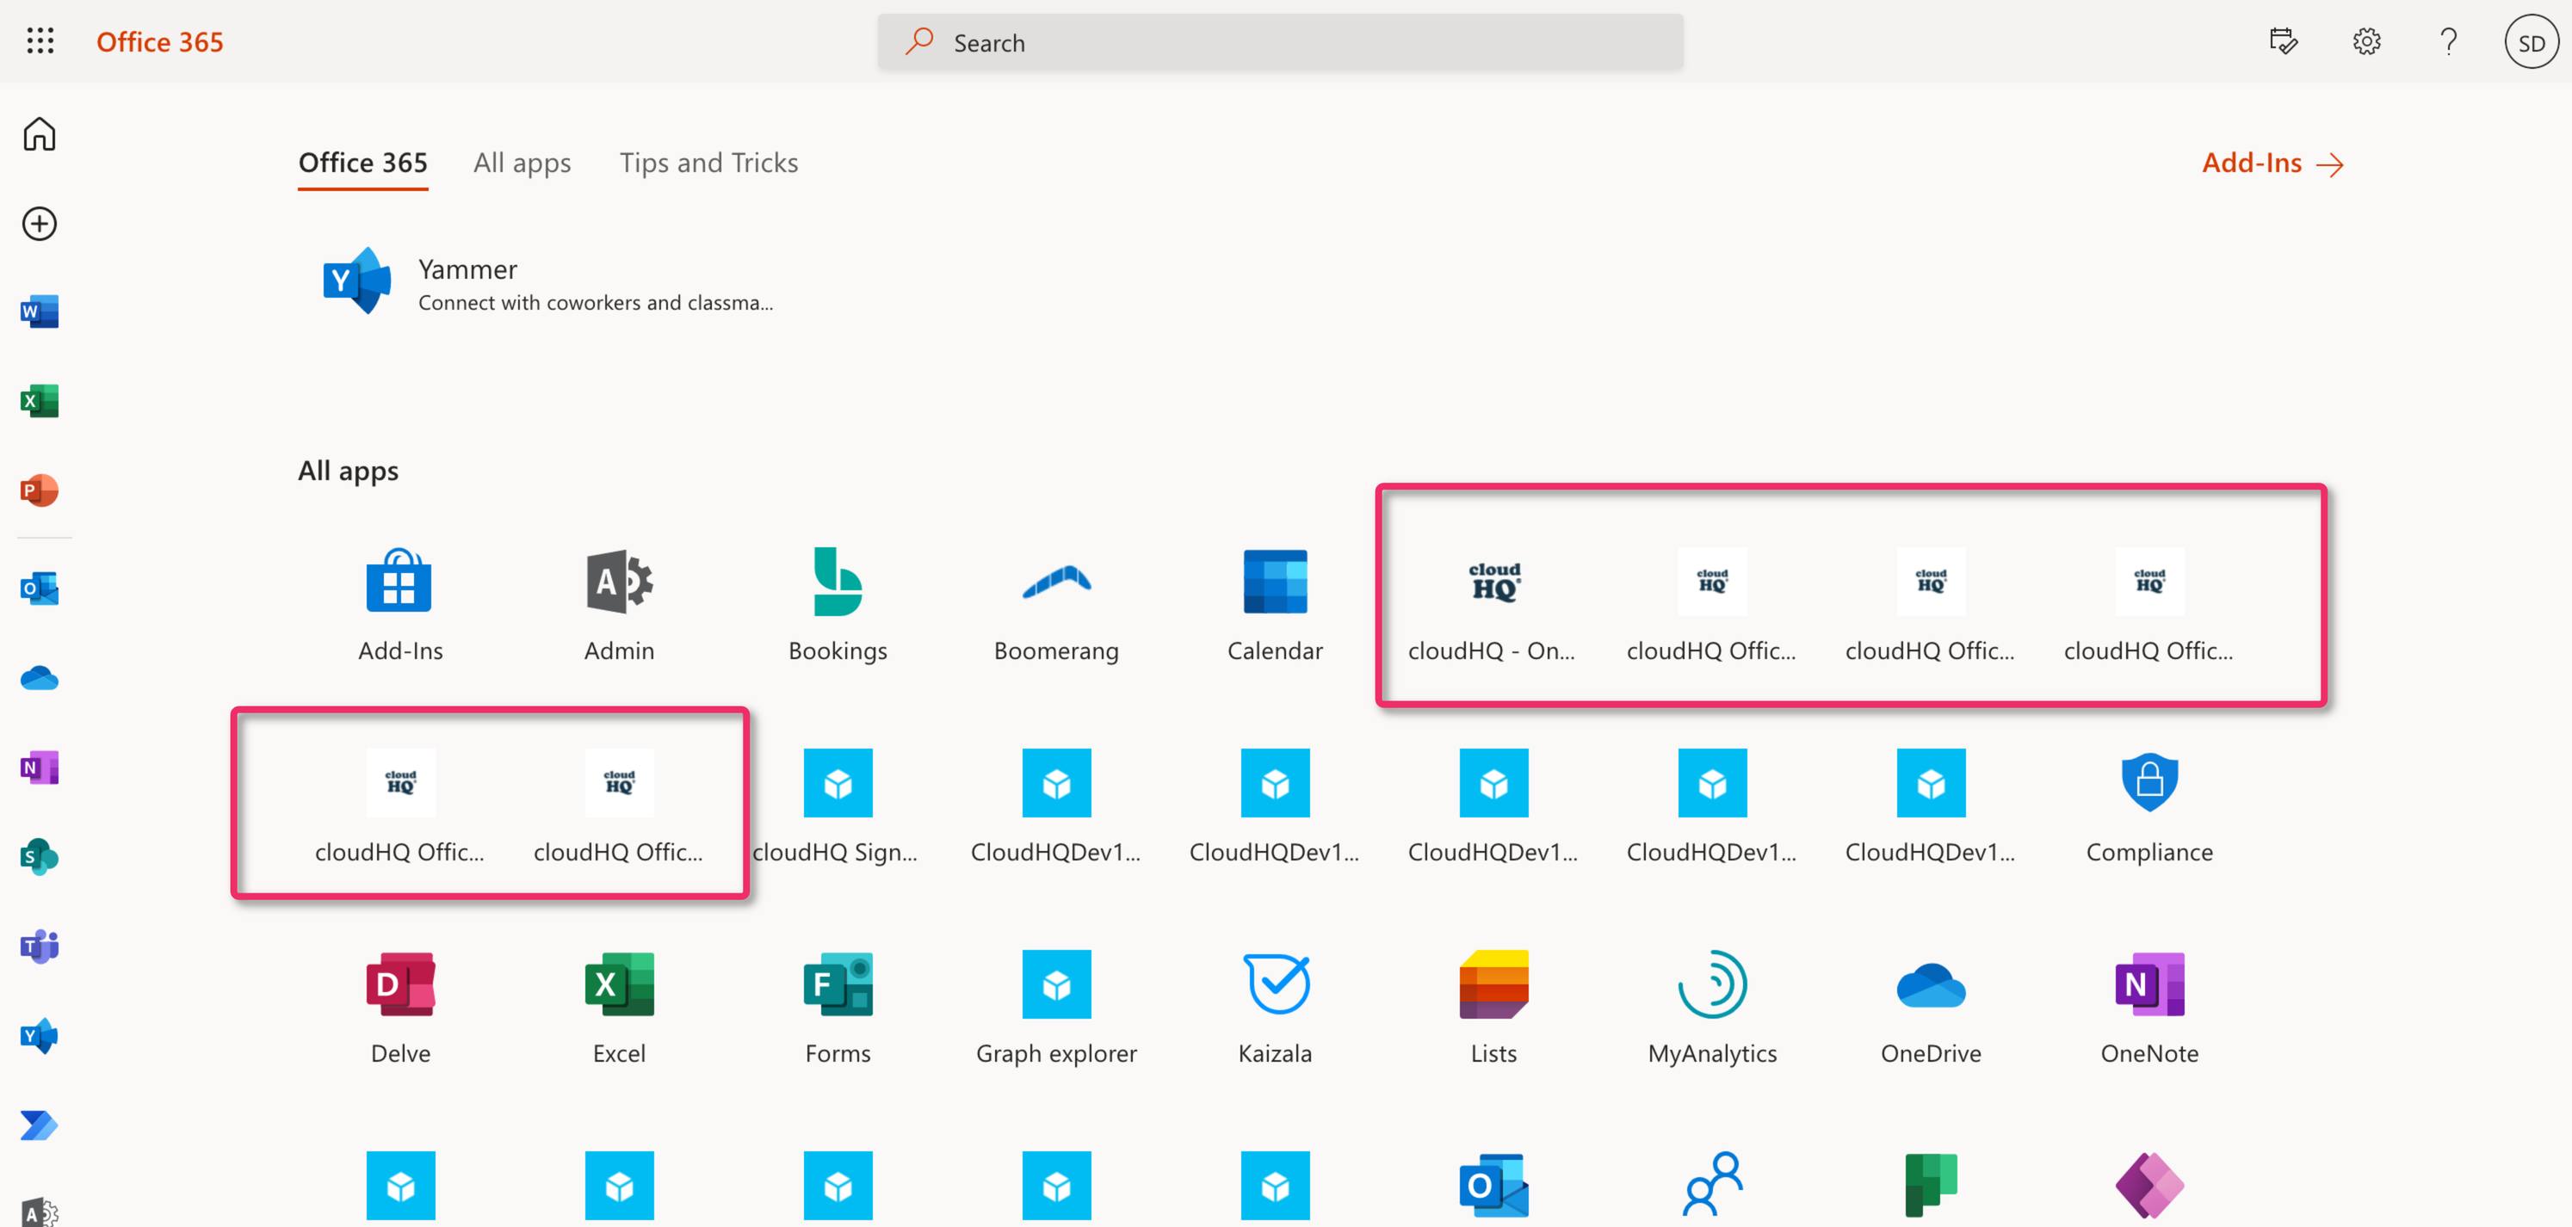Viewport: 2572px width, 1227px height.
Task: Switch to the Tips and Tricks tab
Action: coord(709,163)
